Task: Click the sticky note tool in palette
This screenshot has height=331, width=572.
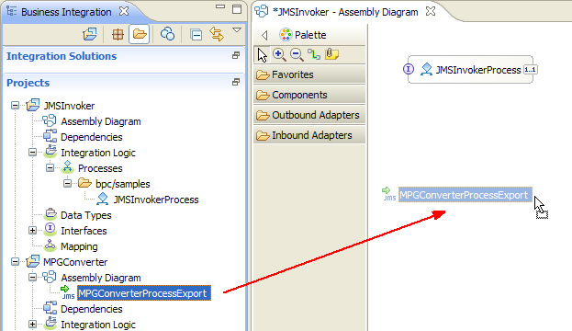Action: click(332, 54)
